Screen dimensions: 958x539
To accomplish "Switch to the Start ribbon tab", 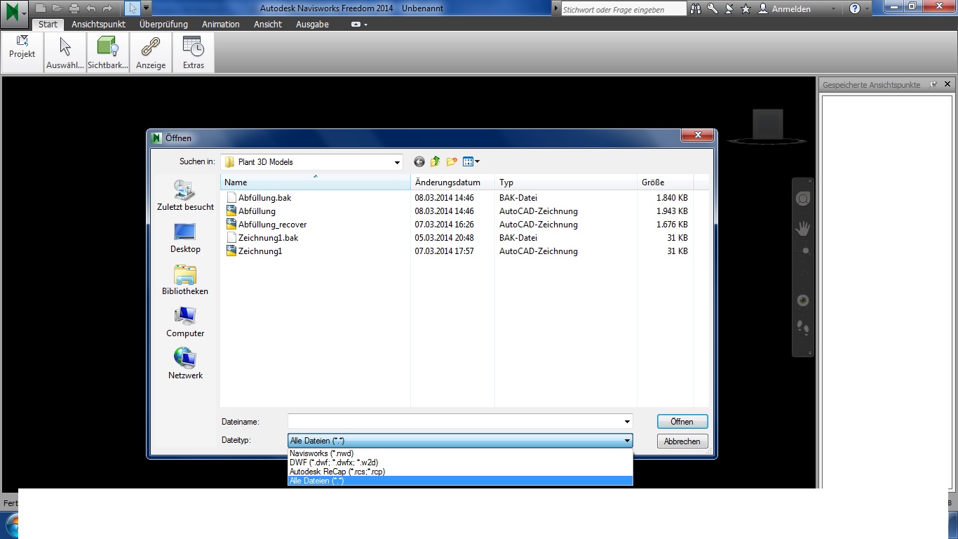I will click(x=48, y=24).
